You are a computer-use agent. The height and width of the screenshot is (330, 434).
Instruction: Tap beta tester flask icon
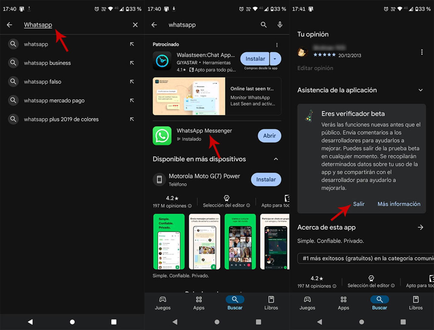point(309,116)
